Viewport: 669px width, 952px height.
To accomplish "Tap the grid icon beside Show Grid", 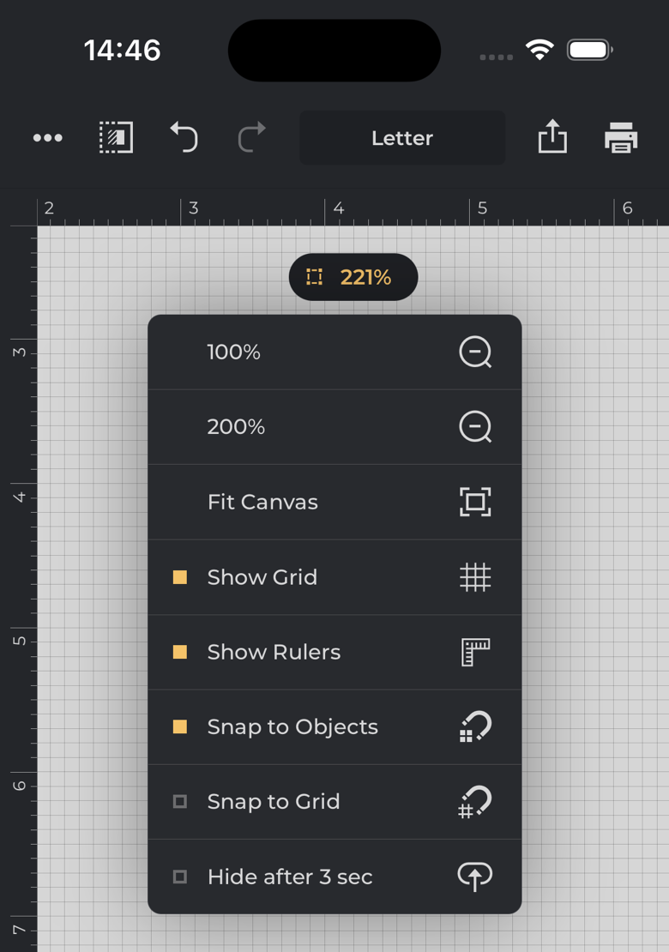I will 475,577.
